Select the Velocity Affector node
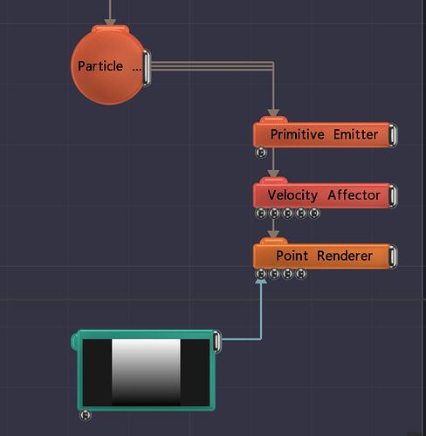Image resolution: width=426 pixels, height=436 pixels. 321,195
